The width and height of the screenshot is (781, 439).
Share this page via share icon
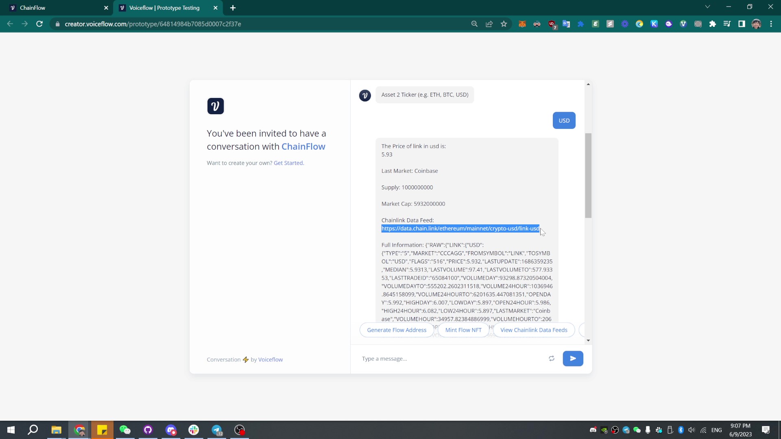489,24
